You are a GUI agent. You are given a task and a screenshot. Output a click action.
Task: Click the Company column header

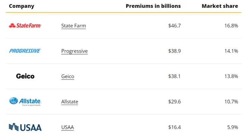pos(22,6)
